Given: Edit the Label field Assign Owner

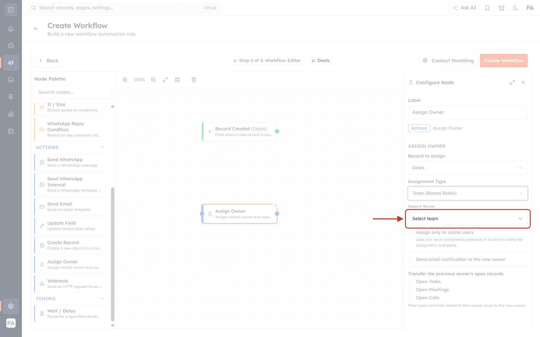Looking at the screenshot, I should (x=468, y=112).
